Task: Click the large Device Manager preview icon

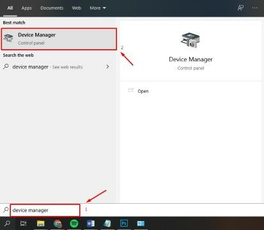Action: 190,40
